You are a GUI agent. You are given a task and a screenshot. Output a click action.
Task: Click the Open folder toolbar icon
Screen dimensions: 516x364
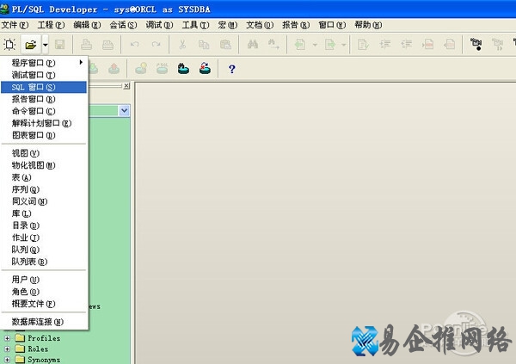(31, 44)
